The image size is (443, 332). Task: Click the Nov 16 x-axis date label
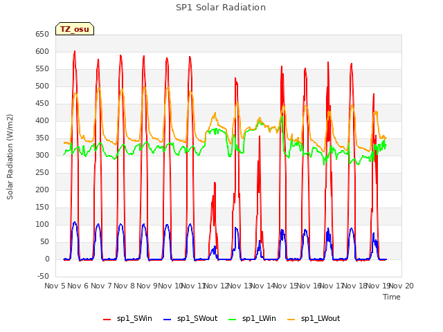coord(309,286)
